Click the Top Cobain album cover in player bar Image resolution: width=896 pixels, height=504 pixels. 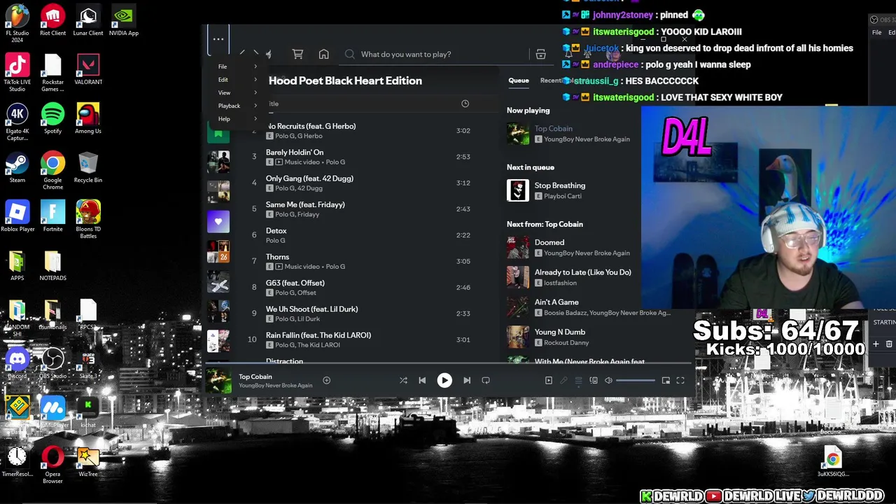[218, 381]
